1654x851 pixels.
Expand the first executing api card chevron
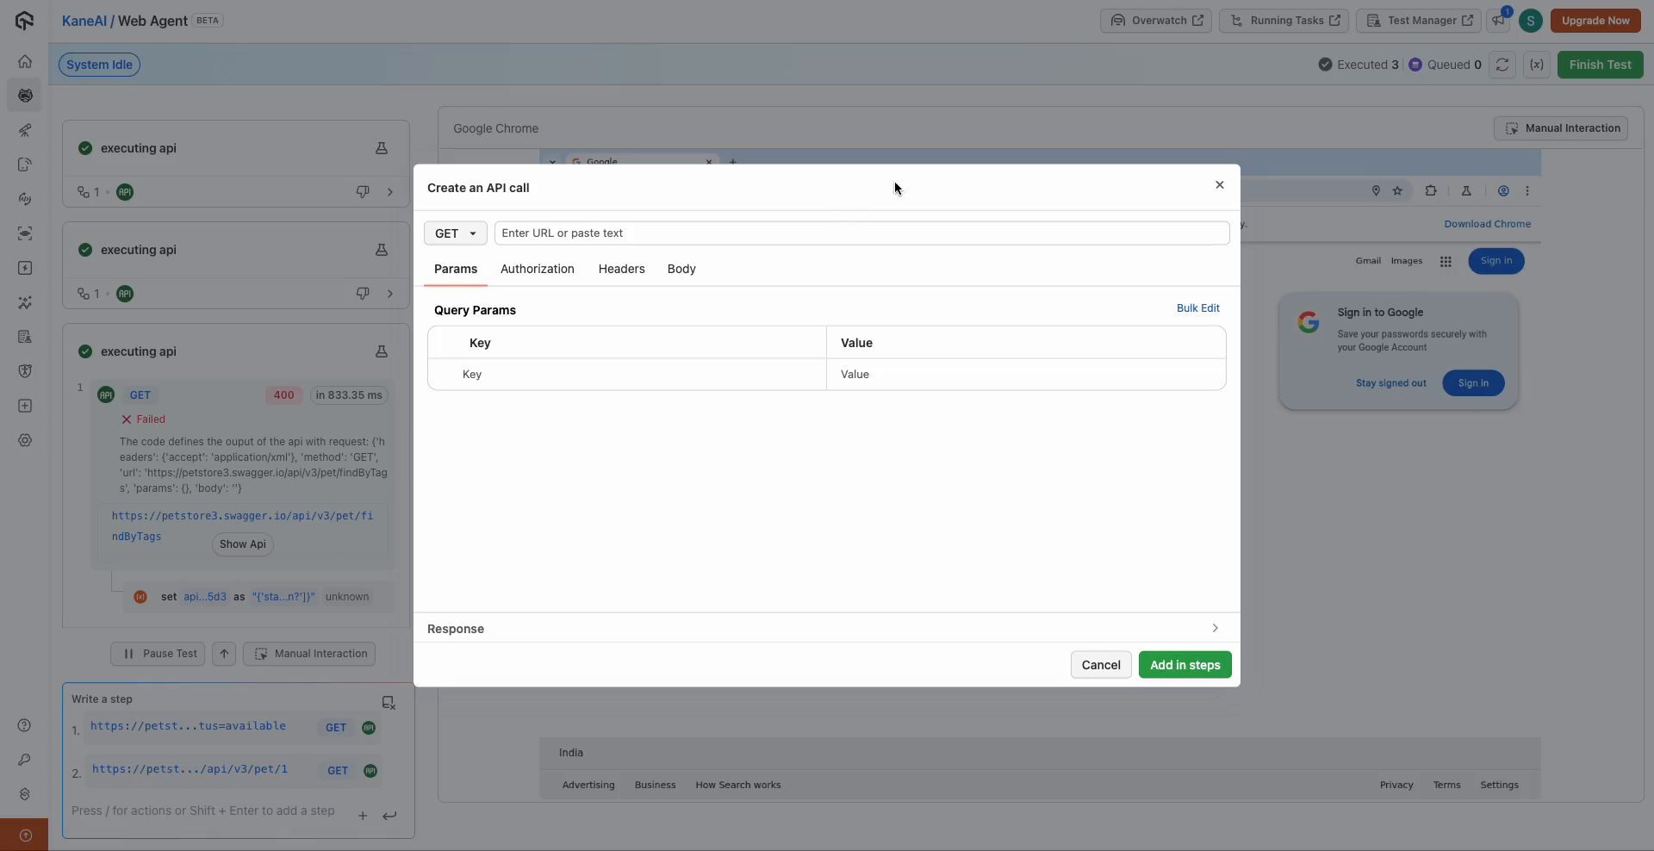[390, 192]
